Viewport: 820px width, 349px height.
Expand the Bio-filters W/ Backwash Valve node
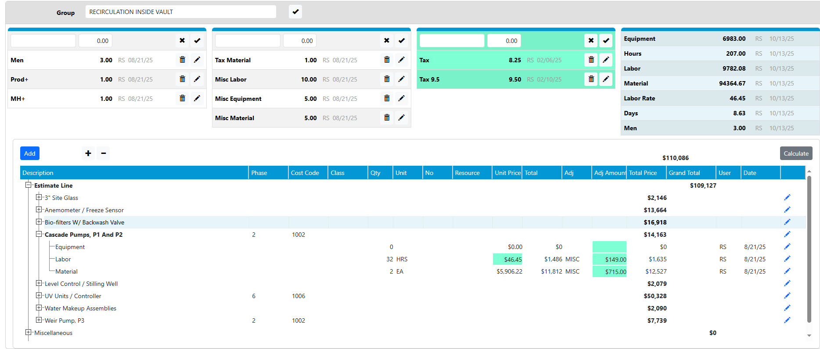click(x=39, y=222)
